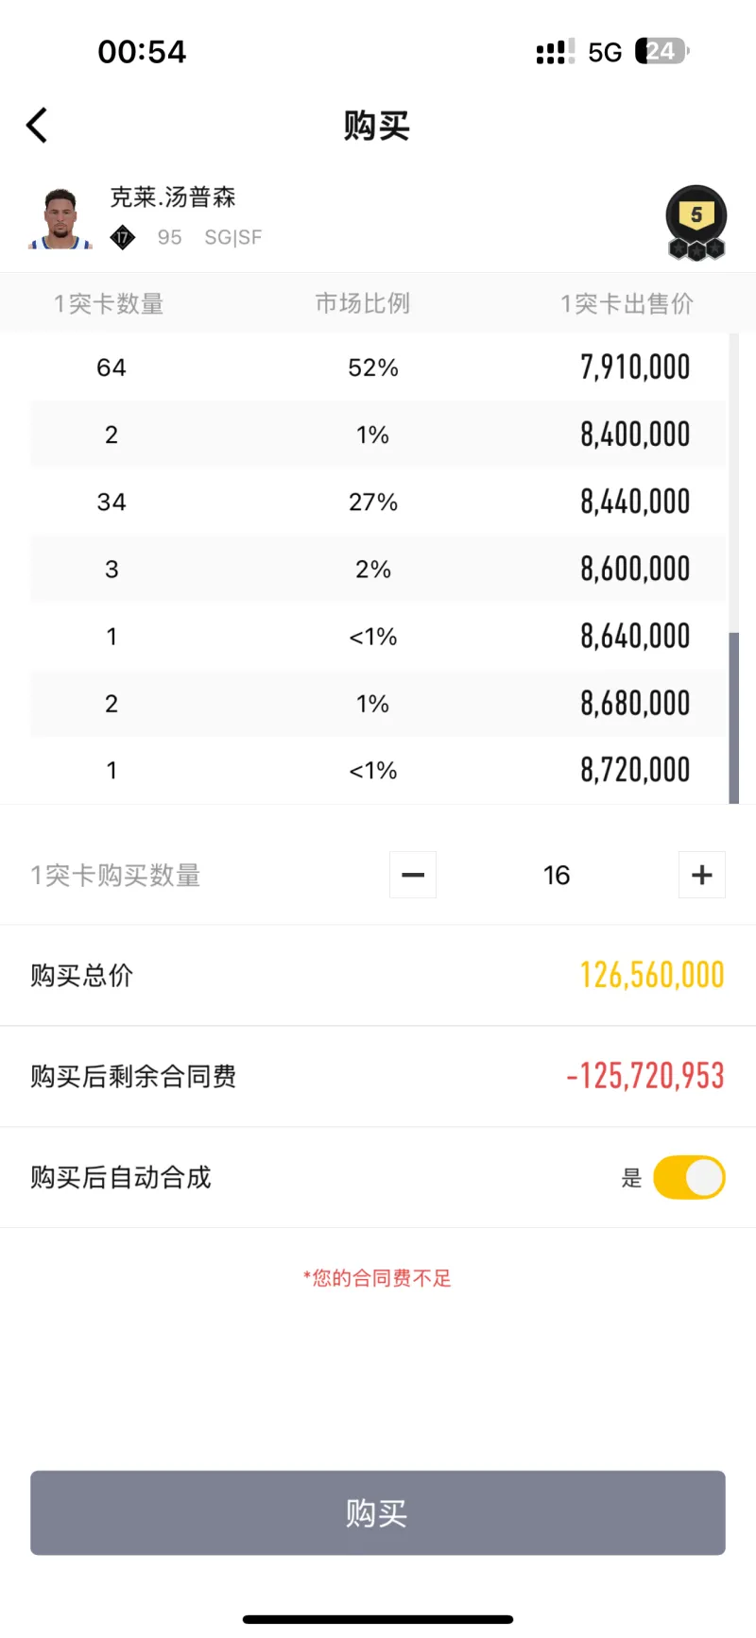Image resolution: width=756 pixels, height=1638 pixels.
Task: Decrease purchase quantity with minus button
Action: click(413, 875)
